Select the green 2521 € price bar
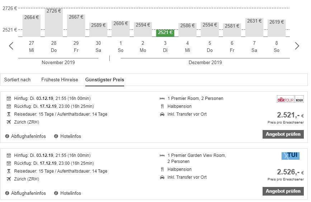311x202 pixels. tap(165, 33)
